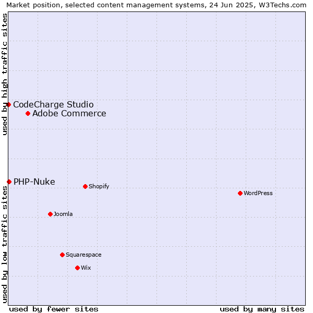Click the PHP-Nuke red data point
The width and height of the screenshot is (313, 313).
(x=9, y=182)
